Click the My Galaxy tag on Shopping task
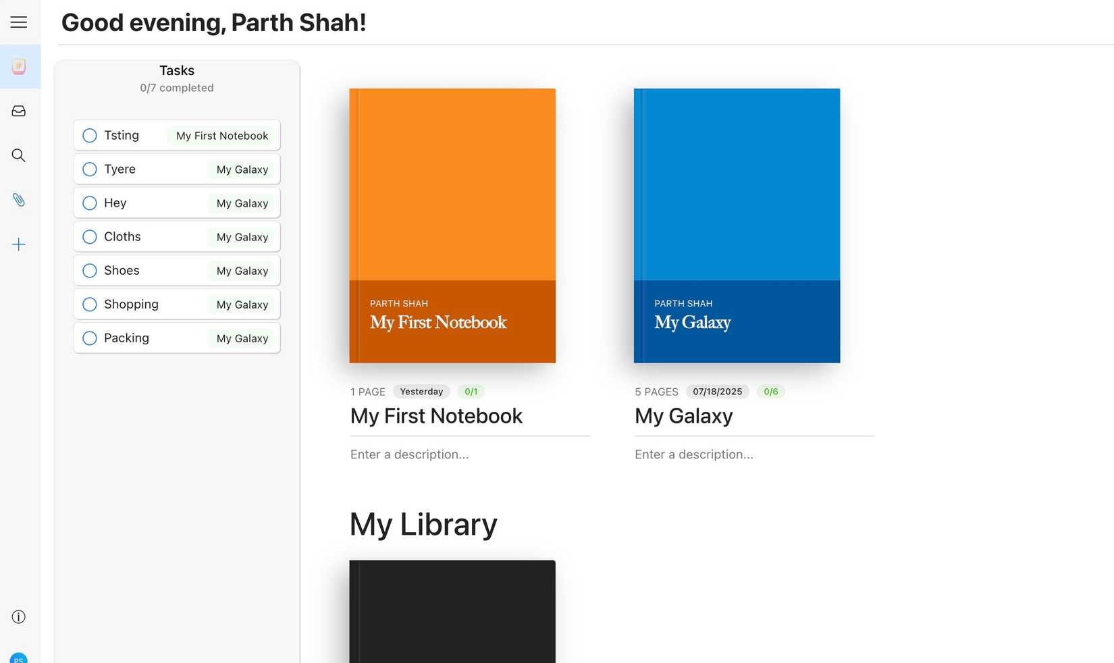1114x663 pixels. [x=242, y=304]
